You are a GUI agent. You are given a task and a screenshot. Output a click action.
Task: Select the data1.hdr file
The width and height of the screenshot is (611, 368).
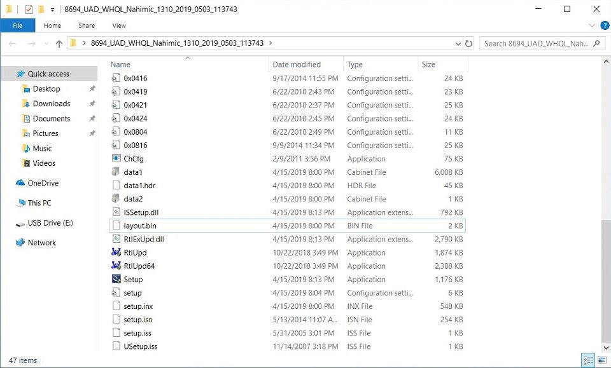287,185
